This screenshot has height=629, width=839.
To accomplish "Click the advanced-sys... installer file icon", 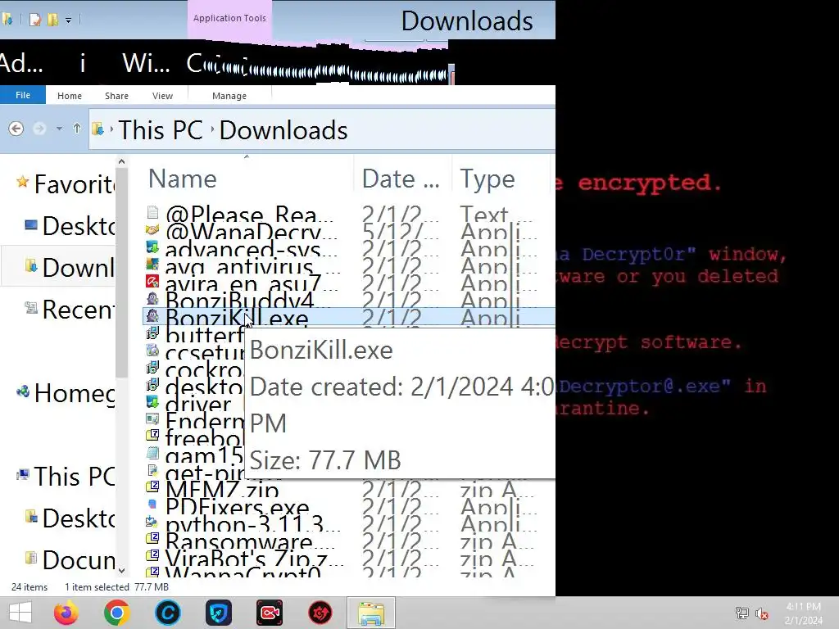I will coord(152,247).
